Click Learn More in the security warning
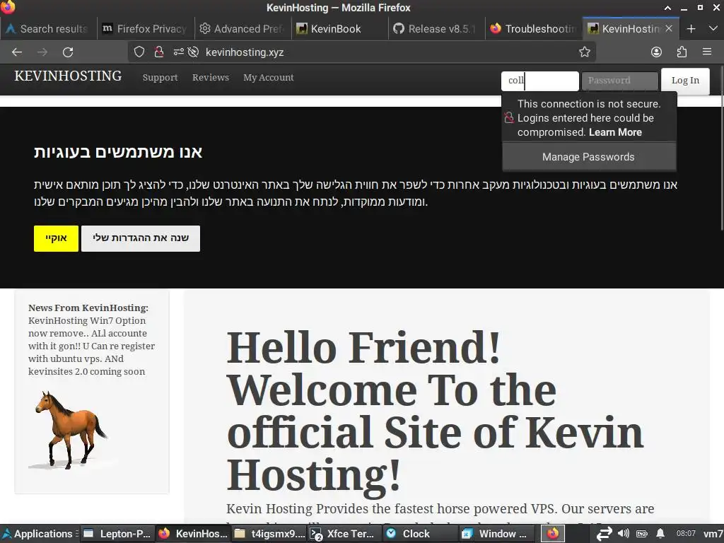 tap(615, 132)
